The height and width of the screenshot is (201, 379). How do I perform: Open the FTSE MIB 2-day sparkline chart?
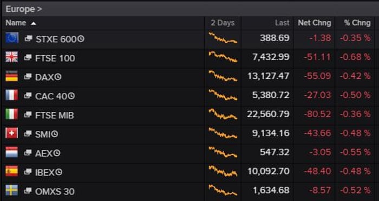[223, 114]
